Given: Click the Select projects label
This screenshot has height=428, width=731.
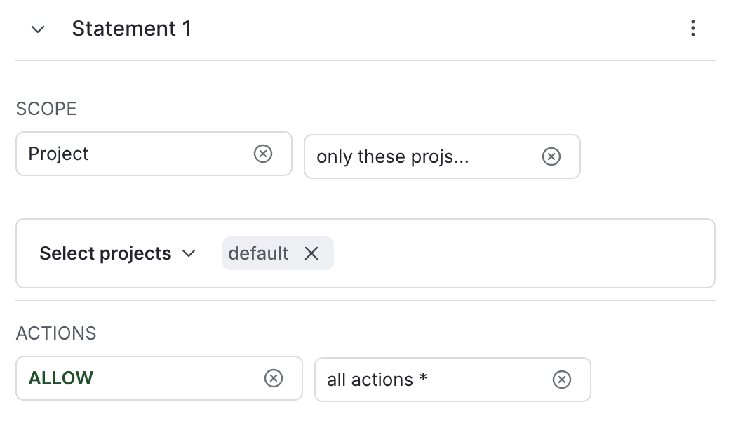Looking at the screenshot, I should (x=105, y=253).
